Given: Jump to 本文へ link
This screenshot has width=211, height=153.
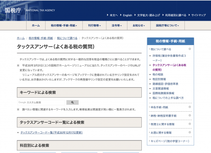Looking at the screenshot, I should pyautogui.click(x=114, y=15).
